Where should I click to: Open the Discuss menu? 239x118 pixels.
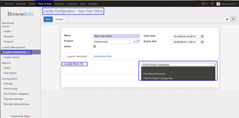tap(9, 4)
